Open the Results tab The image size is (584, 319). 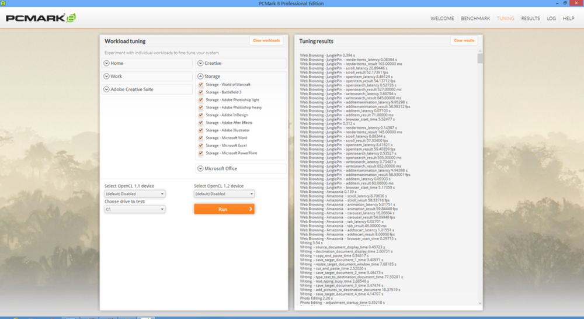[x=530, y=18]
